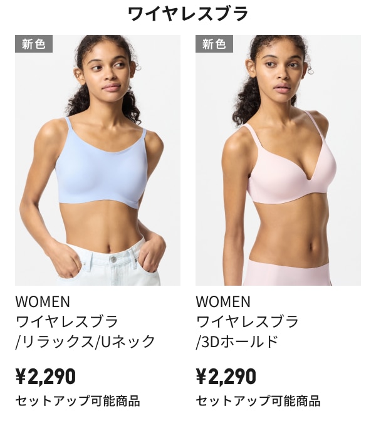Click the ¥2,290 price of 3D hold bra

pyautogui.click(x=226, y=377)
